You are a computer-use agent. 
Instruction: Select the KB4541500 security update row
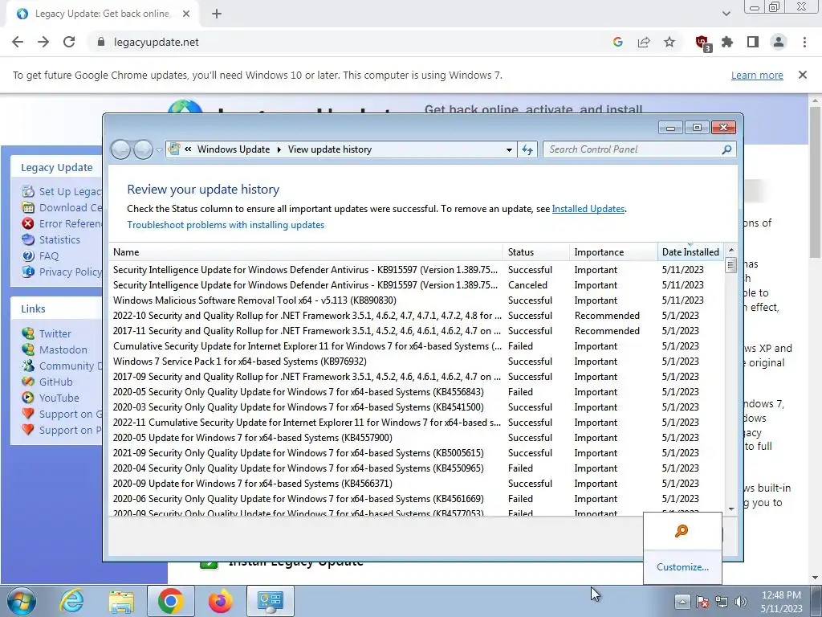coord(417,407)
